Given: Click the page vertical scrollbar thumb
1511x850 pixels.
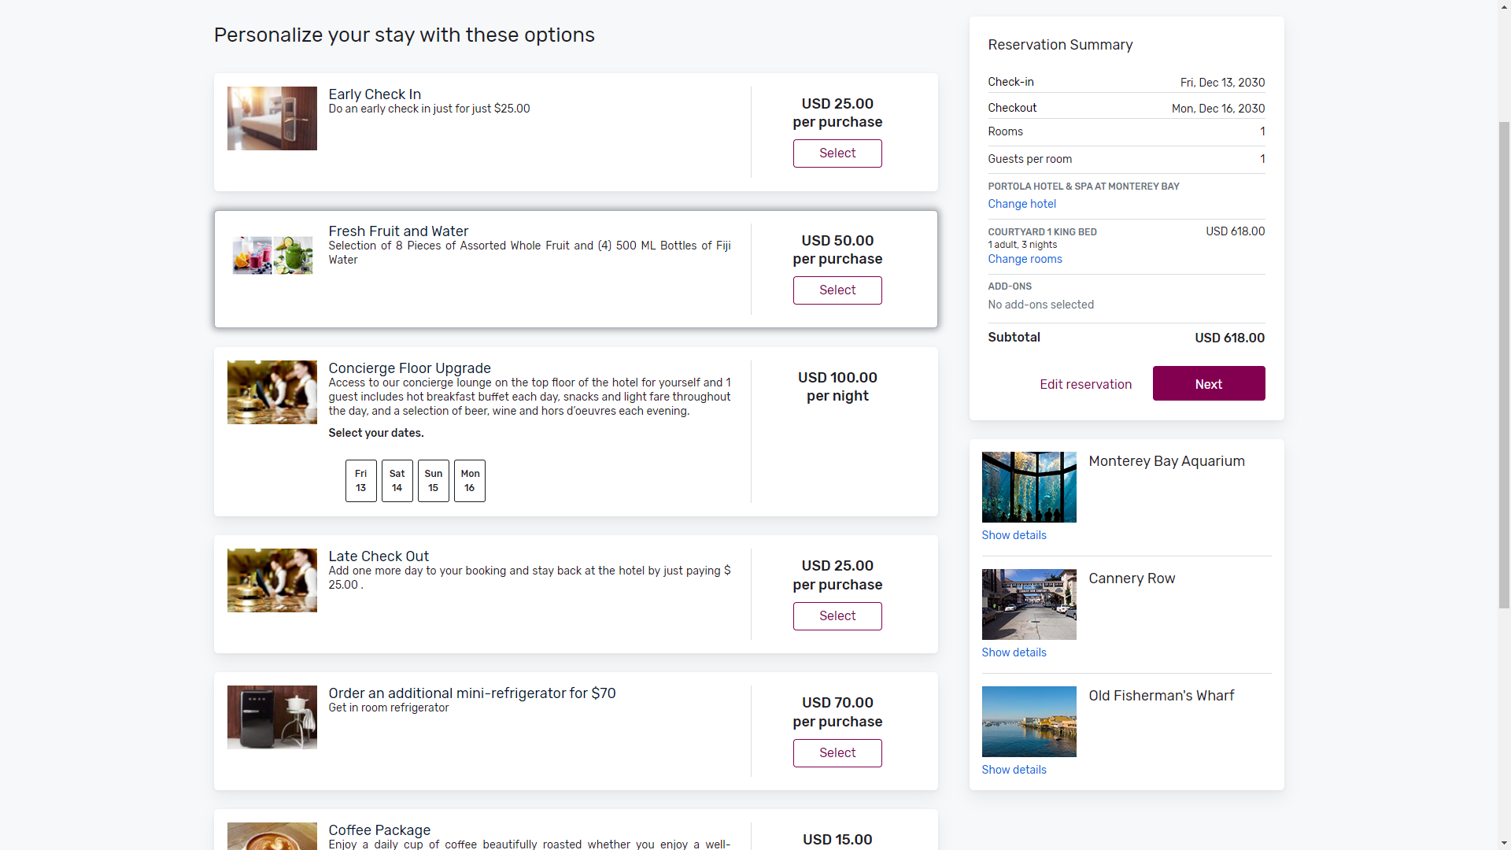Looking at the screenshot, I should click(x=1504, y=365).
